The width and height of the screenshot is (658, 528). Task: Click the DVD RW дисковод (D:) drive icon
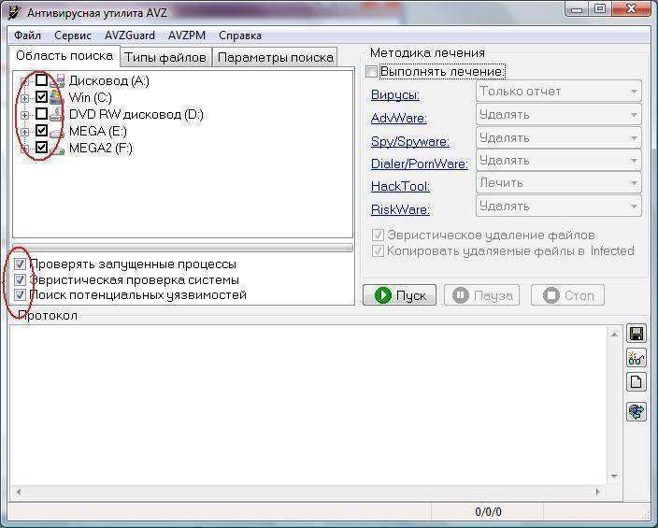[x=56, y=114]
